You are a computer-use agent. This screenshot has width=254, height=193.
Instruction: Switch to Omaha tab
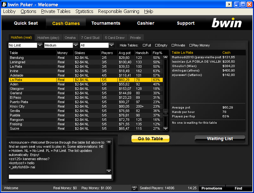point(70,38)
